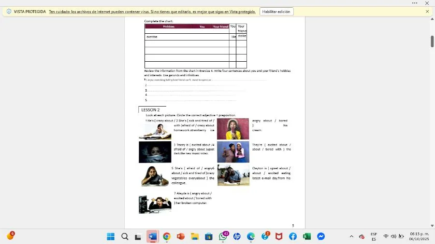
Task: Open the volume control in tray
Action: point(393,237)
